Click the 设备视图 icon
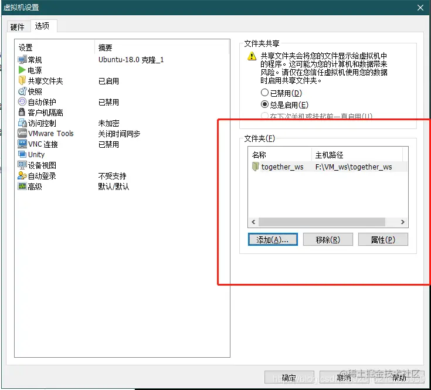 (22, 165)
